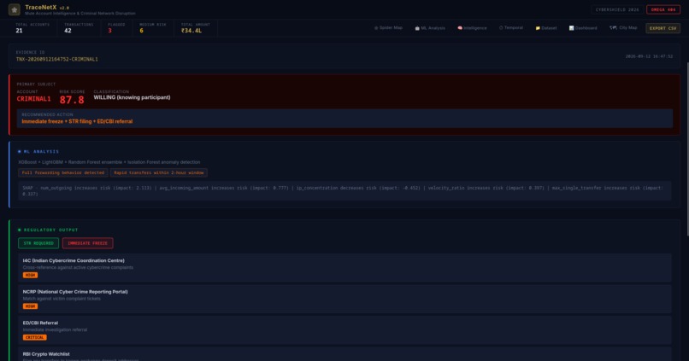Click the CYBERSHIELD 2026 badge
The height and width of the screenshot is (361, 689).
click(x=617, y=9)
